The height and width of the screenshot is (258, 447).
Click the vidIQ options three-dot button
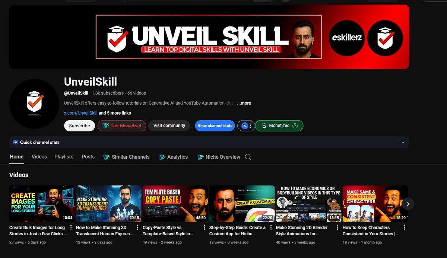pyautogui.click(x=251, y=126)
